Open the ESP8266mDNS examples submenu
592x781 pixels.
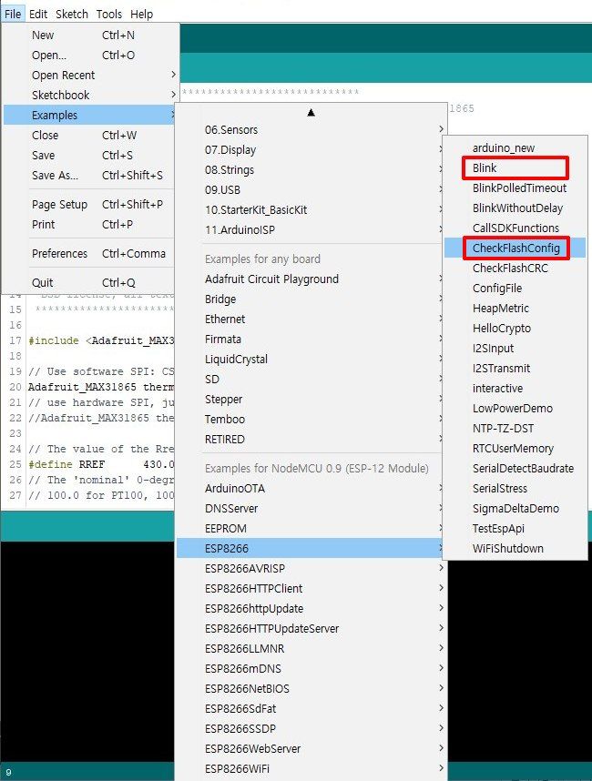[x=311, y=668]
